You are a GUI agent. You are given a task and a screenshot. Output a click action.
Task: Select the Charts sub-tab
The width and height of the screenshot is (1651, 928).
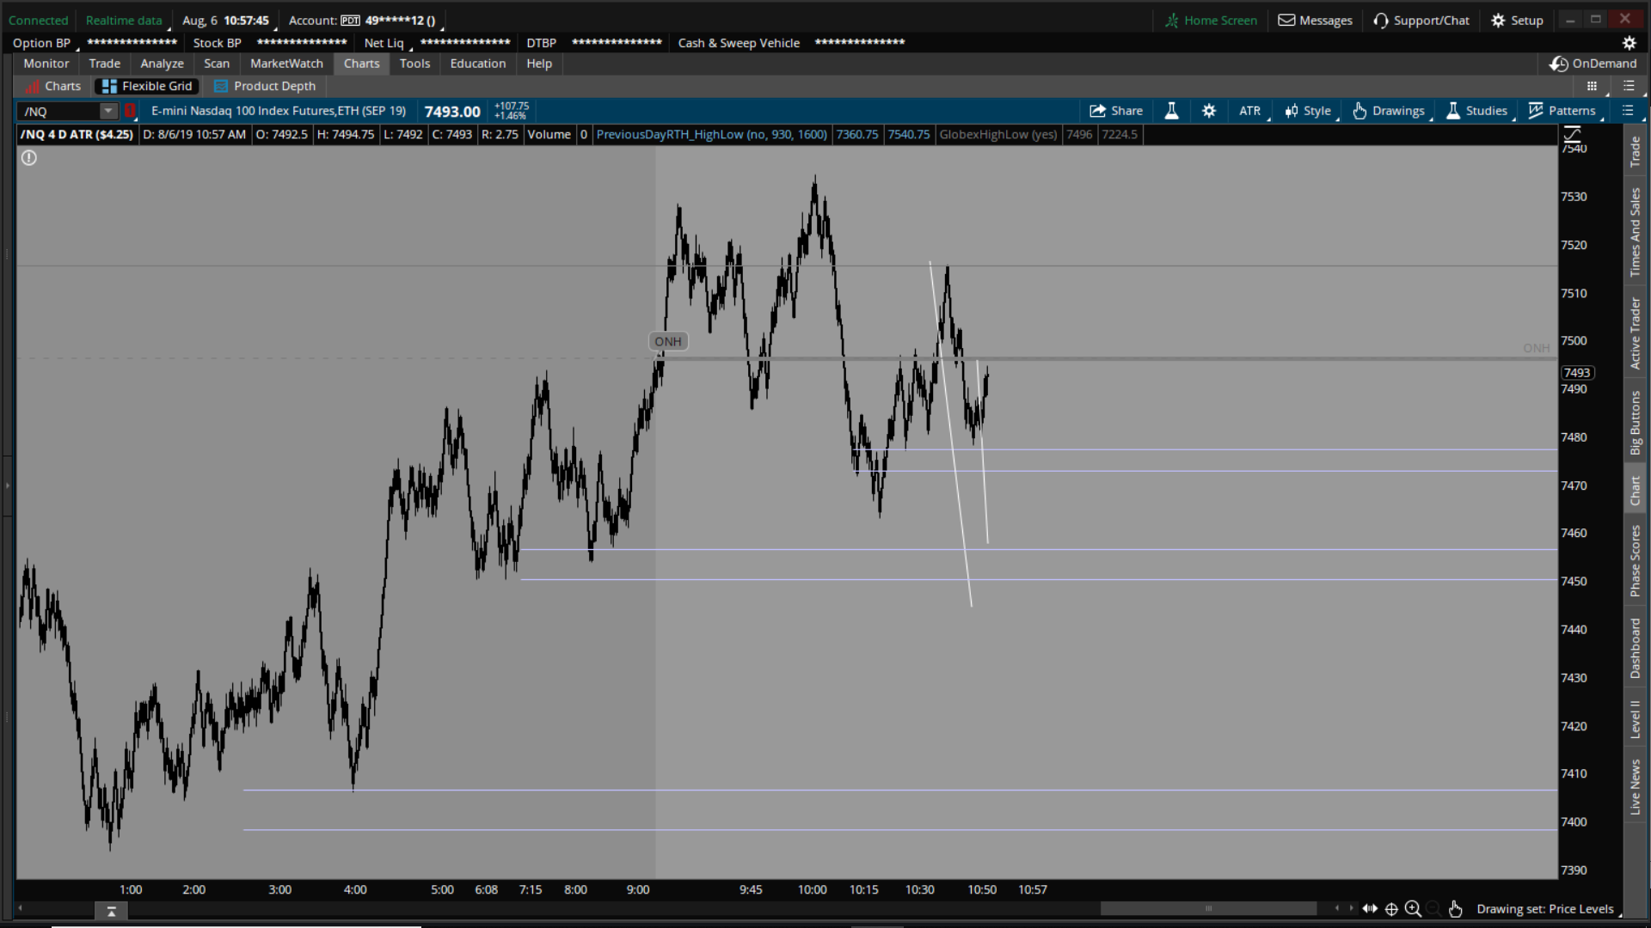point(53,86)
